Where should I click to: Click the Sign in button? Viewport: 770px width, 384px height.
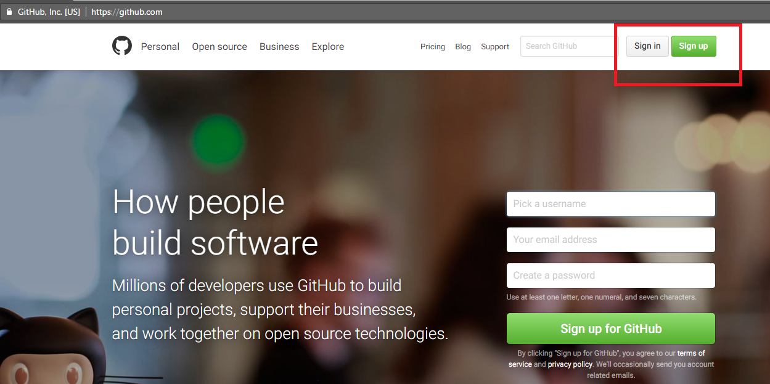click(647, 46)
